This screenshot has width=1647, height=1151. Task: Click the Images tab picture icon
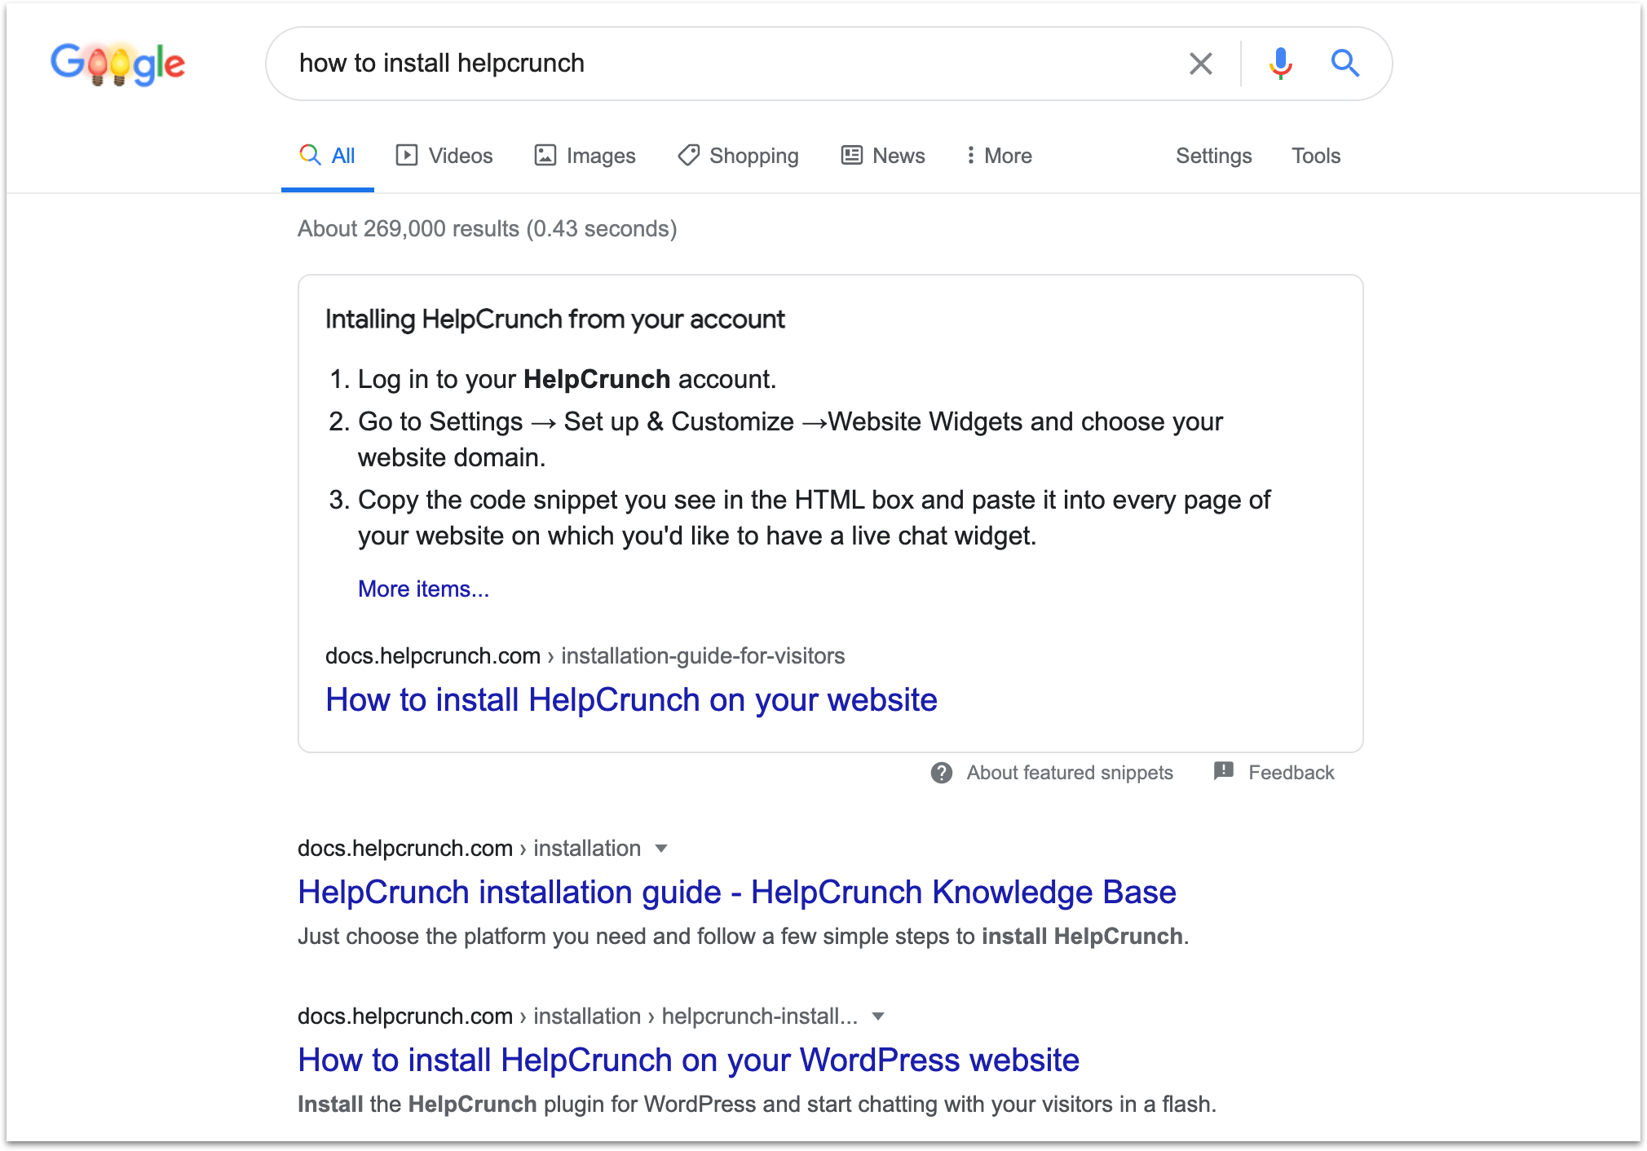click(x=545, y=155)
